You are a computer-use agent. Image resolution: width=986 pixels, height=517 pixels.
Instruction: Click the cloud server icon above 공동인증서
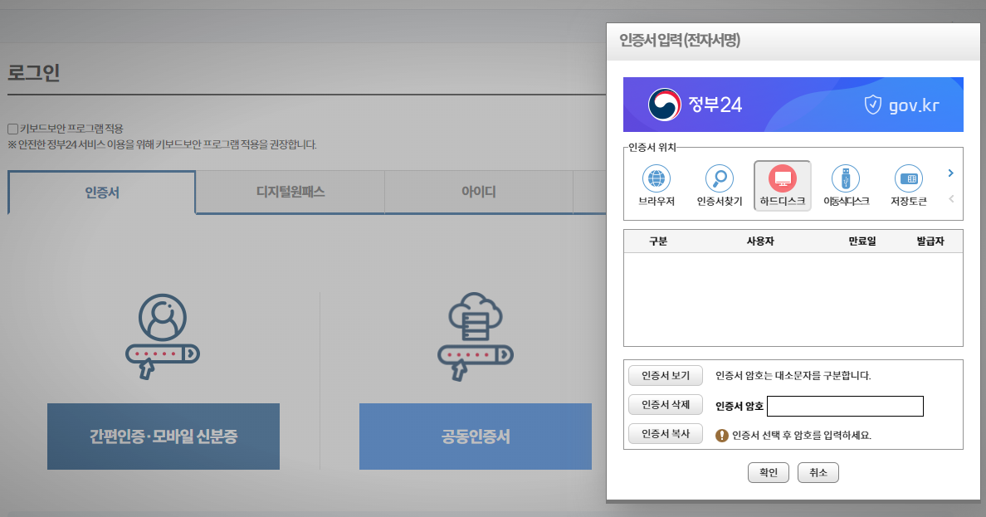pos(476,336)
